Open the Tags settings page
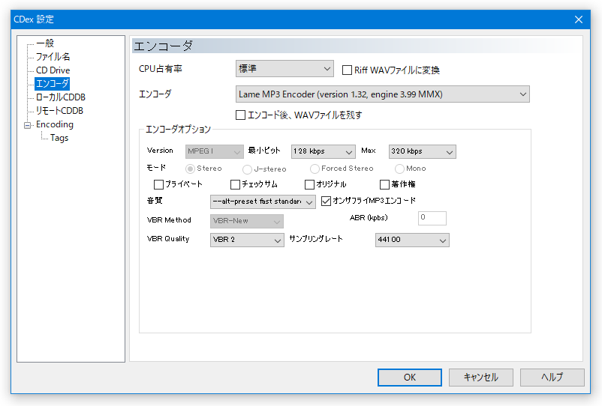The width and height of the screenshot is (602, 406). pos(59,138)
